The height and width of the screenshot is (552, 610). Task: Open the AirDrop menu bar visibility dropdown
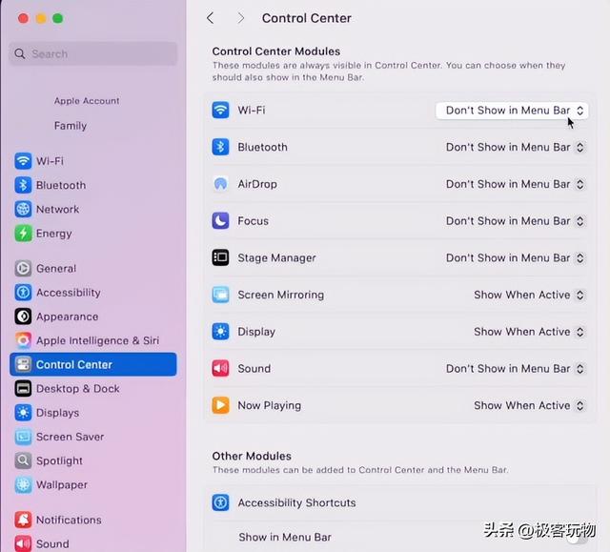click(515, 184)
